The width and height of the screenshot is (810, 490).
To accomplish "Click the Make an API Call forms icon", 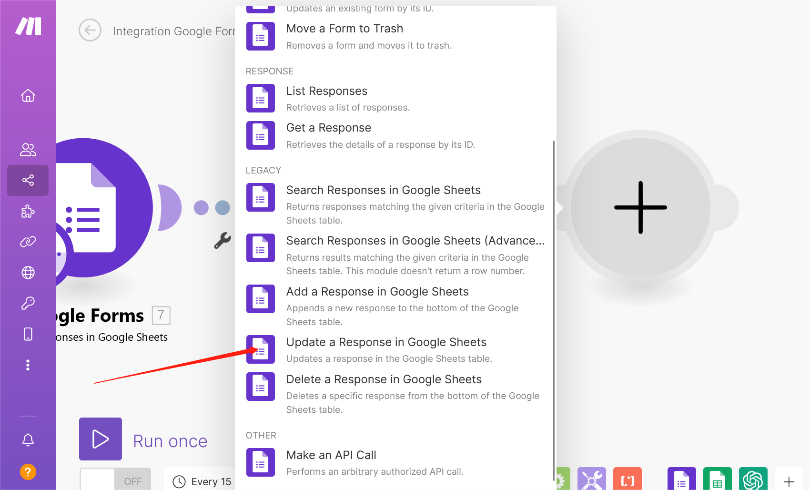I will (261, 462).
